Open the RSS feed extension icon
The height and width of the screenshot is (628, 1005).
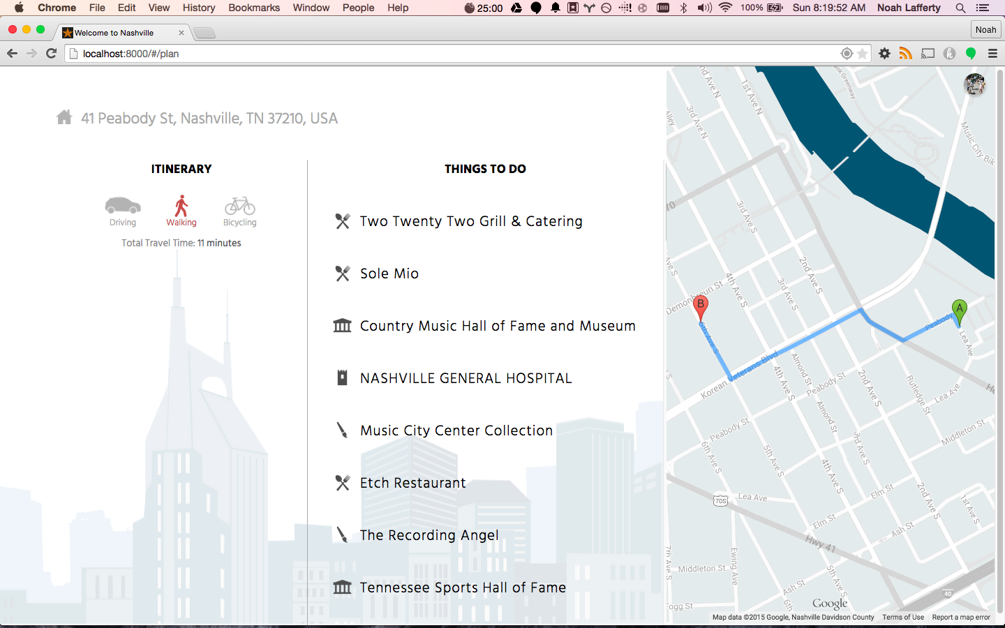pyautogui.click(x=906, y=54)
